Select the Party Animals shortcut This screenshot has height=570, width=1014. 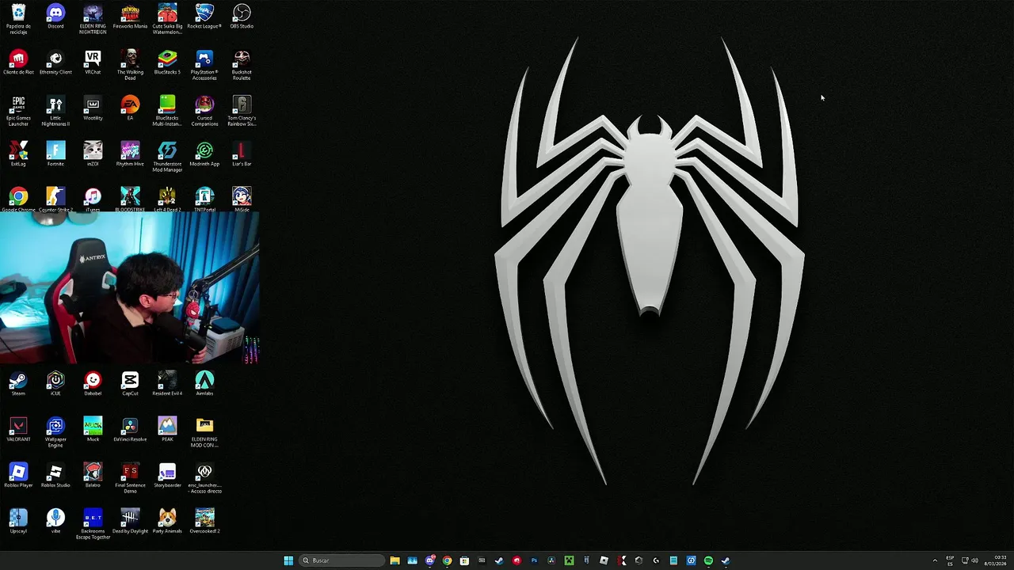pos(167,522)
